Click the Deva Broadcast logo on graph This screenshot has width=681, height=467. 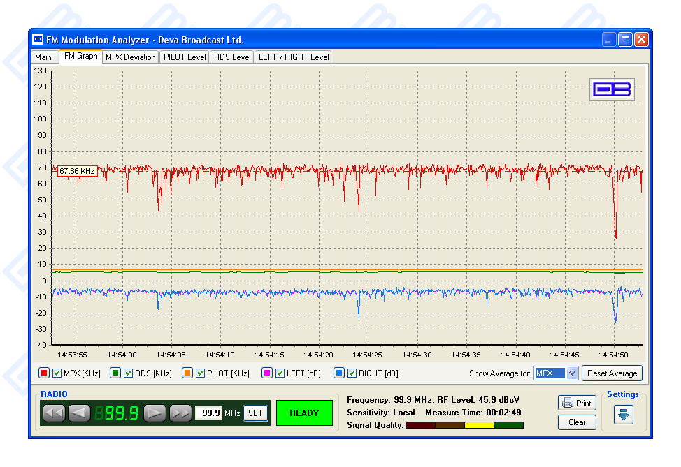click(612, 89)
